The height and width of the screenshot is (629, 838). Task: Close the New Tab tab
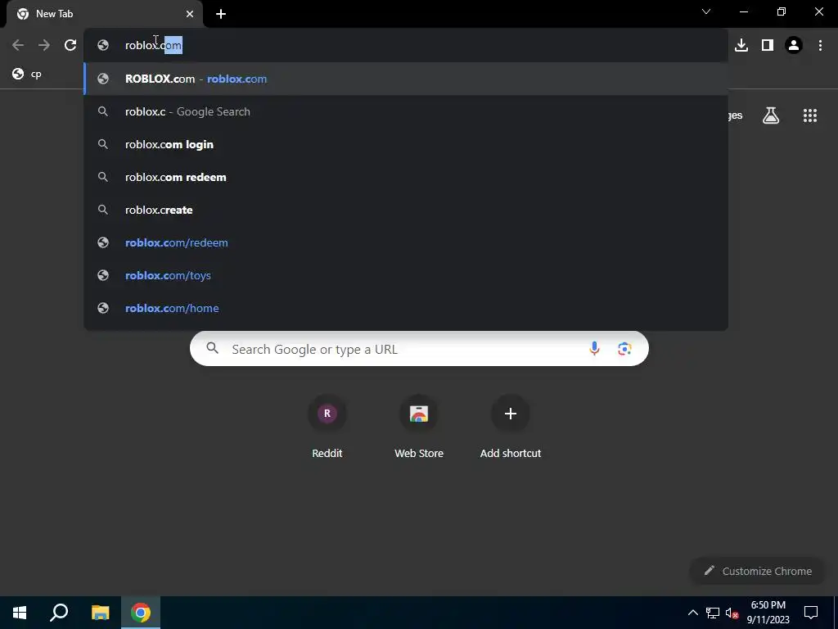pyautogui.click(x=190, y=14)
